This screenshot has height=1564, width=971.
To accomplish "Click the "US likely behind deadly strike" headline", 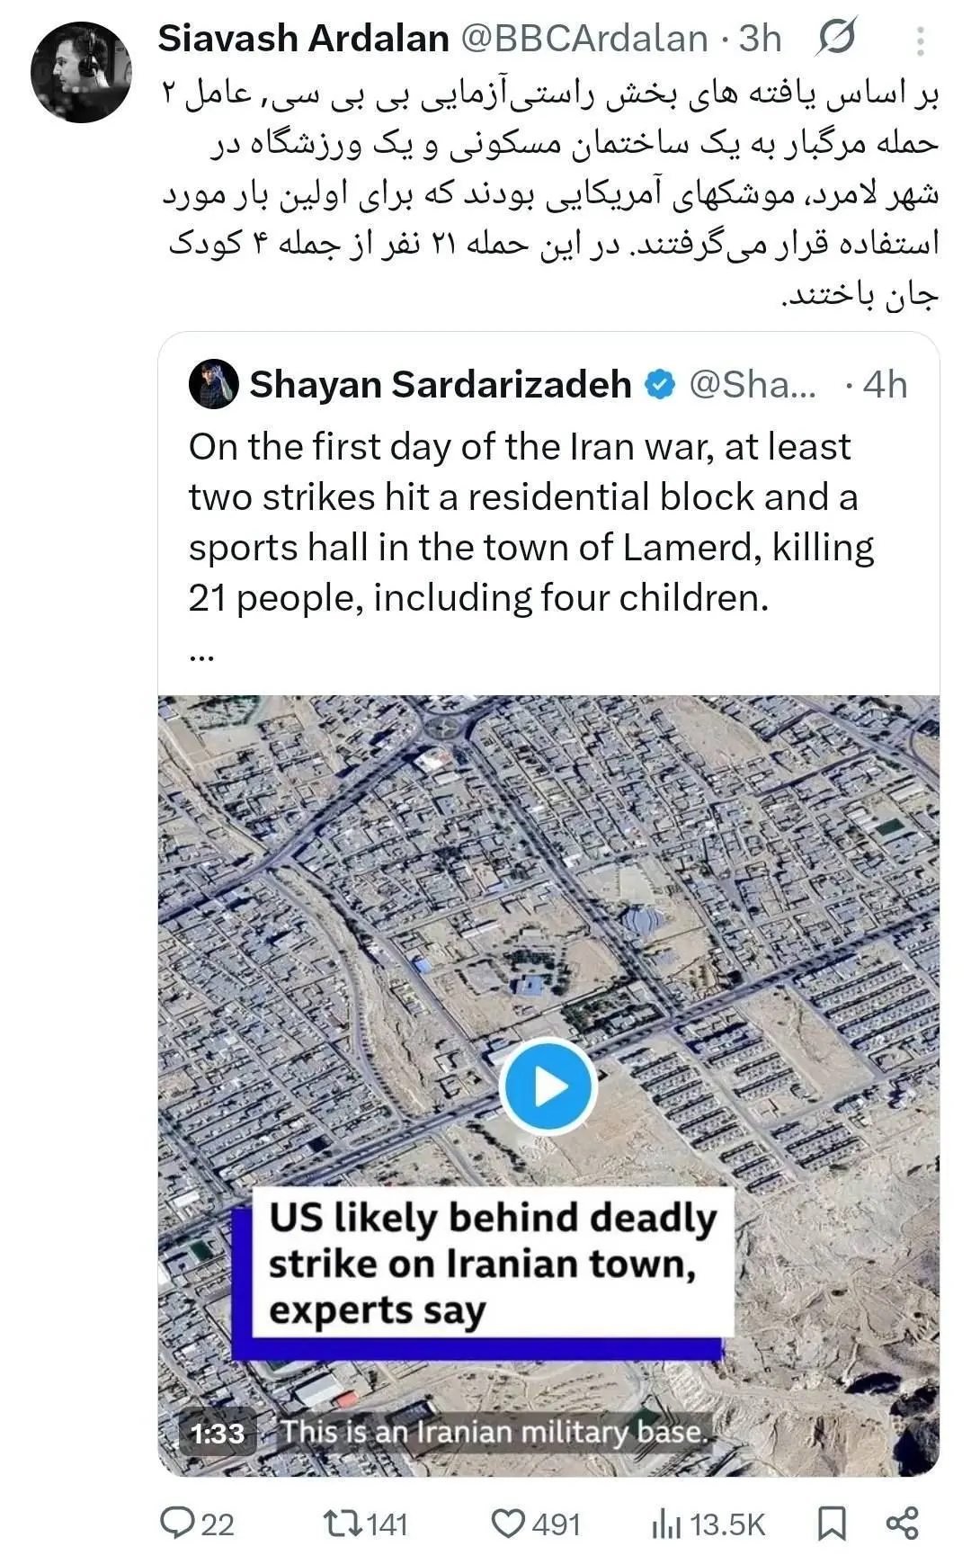I will tap(492, 1264).
